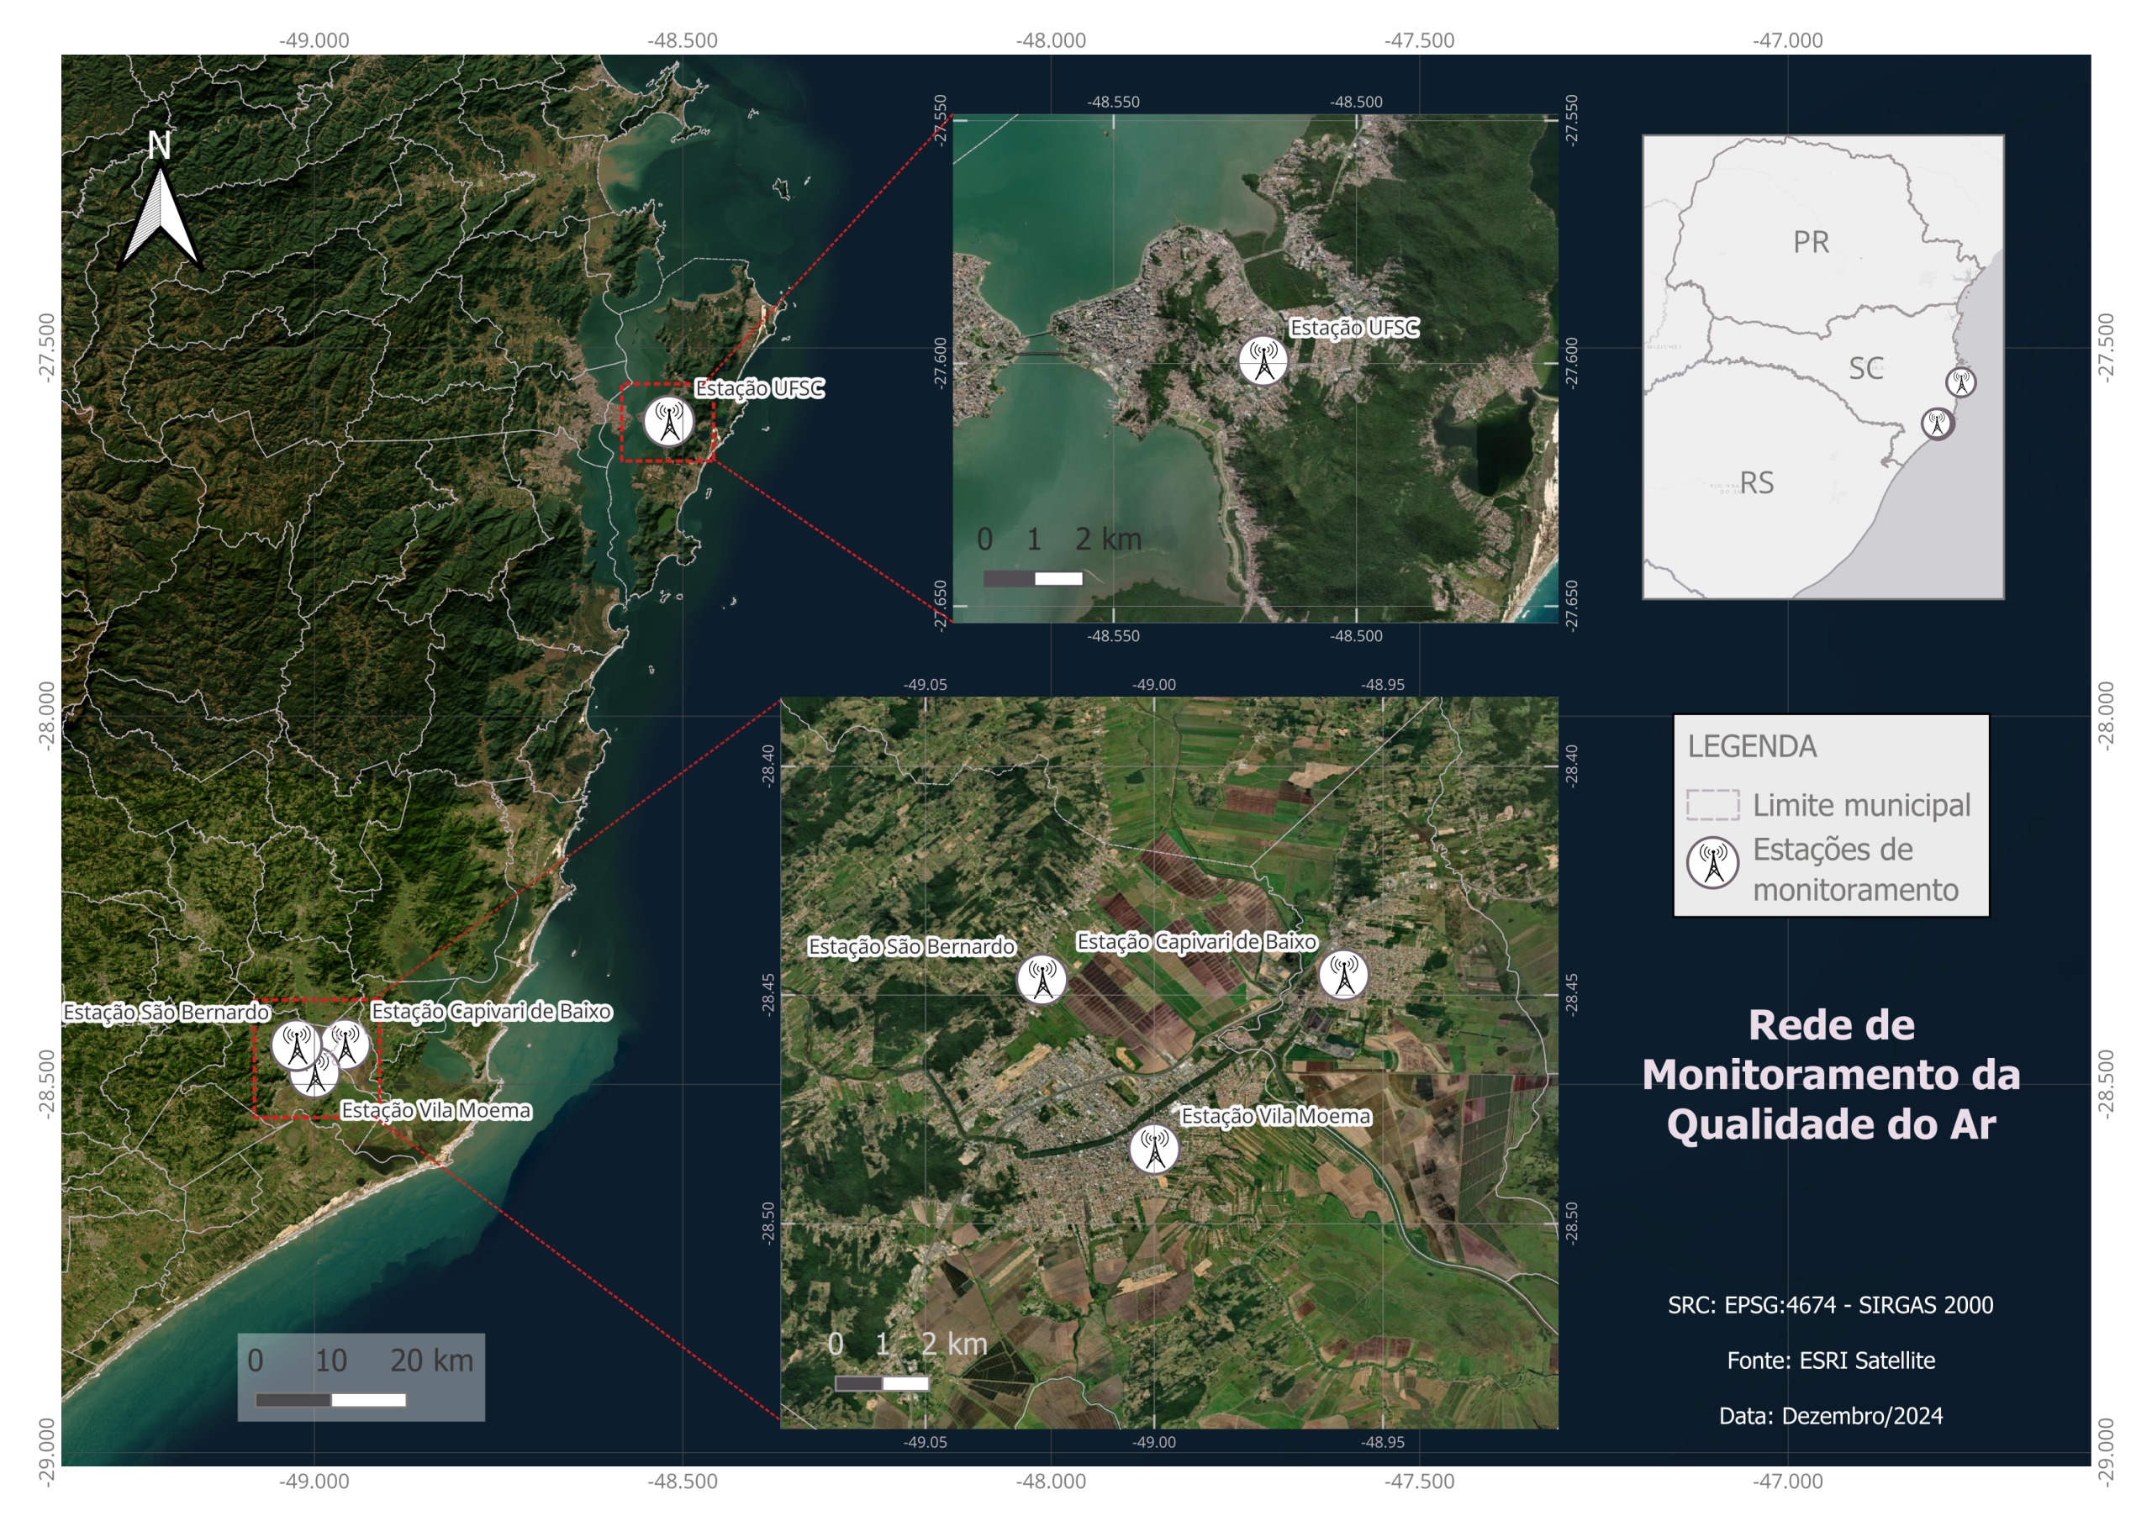Viewport: 2152px width, 1521px height.
Task: Click the monitoring station icon in the legend
Action: (1712, 863)
